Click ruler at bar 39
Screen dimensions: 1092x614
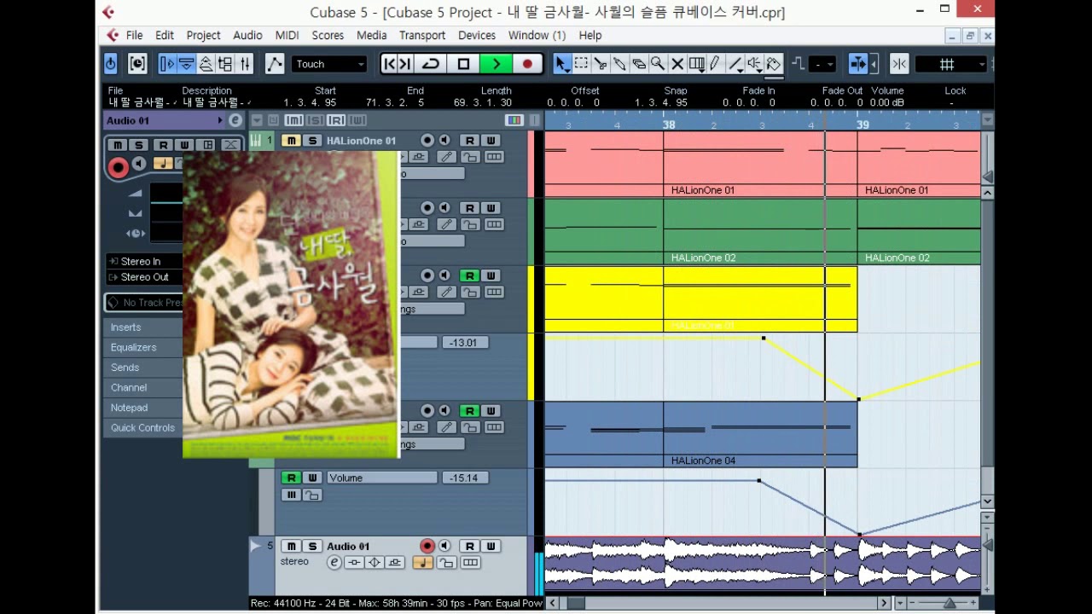click(863, 125)
